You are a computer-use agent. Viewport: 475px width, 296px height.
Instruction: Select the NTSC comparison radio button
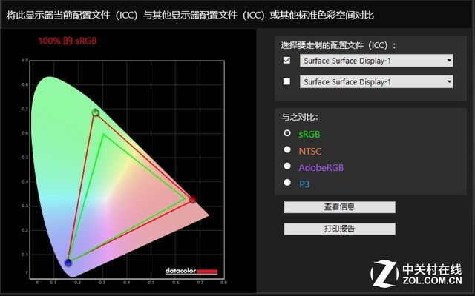(287, 149)
